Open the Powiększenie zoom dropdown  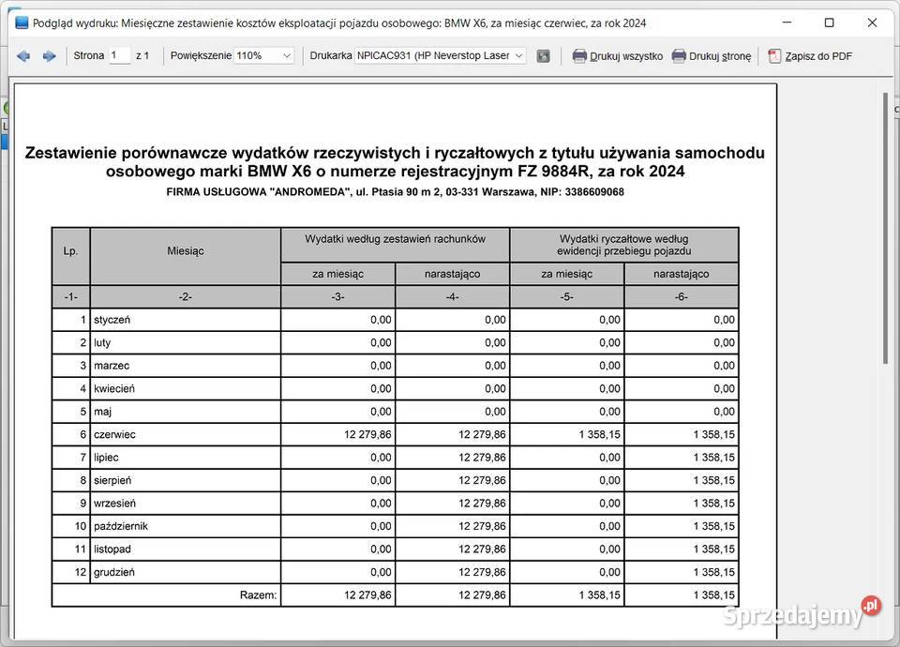(x=286, y=55)
